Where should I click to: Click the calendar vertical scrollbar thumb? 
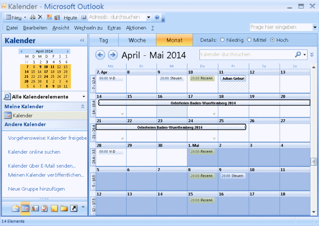click(x=314, y=162)
